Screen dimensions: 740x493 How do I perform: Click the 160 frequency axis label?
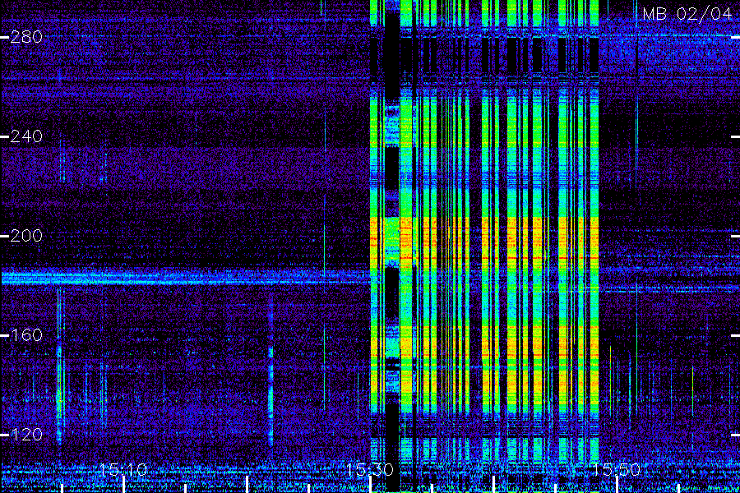26,335
